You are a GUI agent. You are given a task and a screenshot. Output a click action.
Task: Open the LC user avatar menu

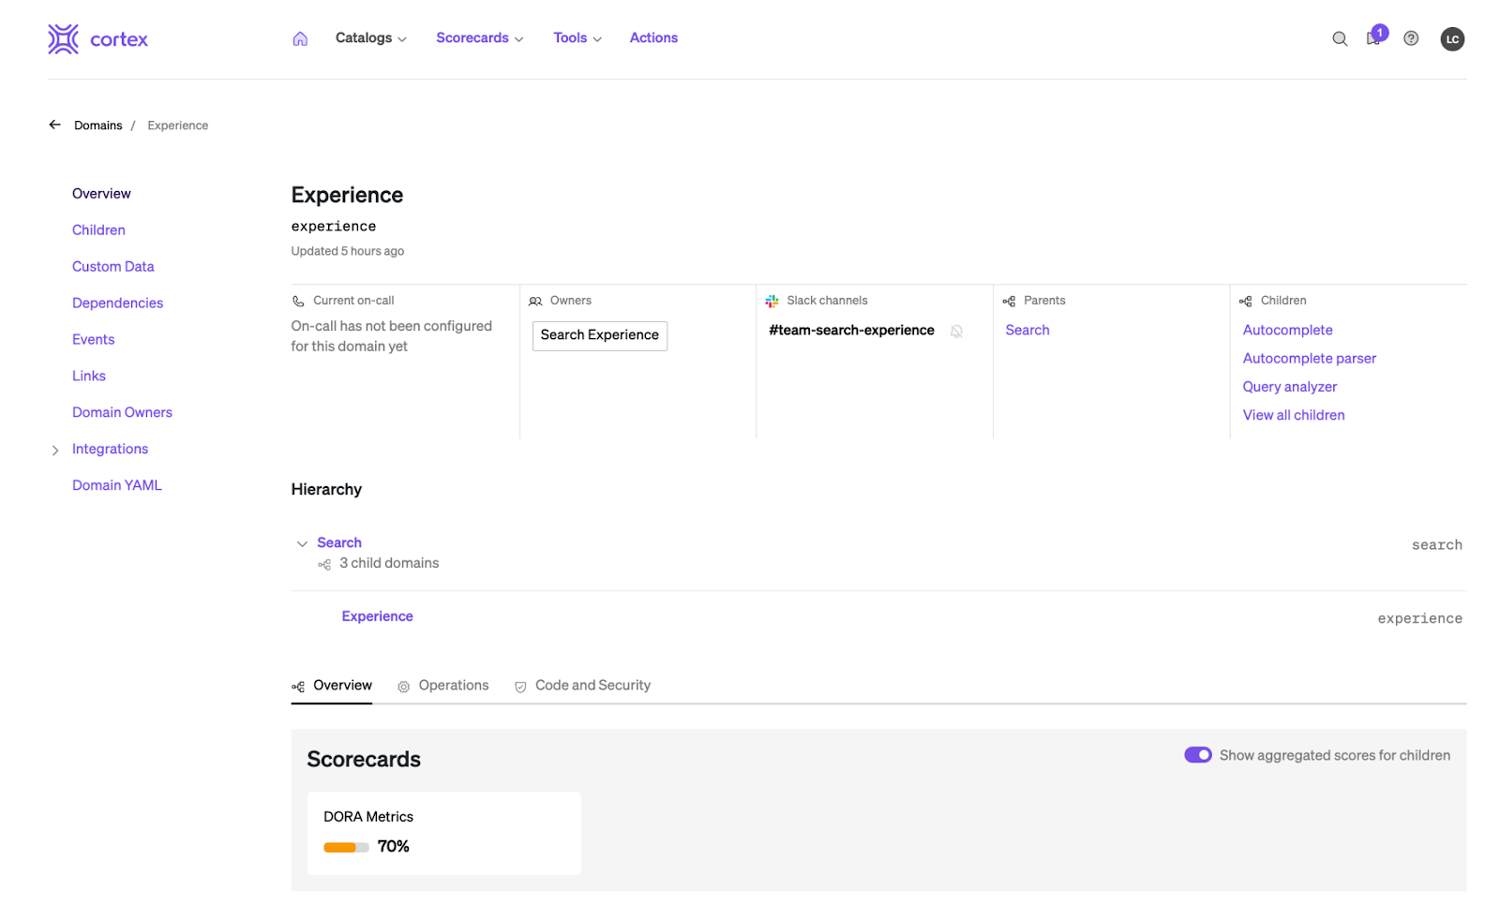(1452, 39)
